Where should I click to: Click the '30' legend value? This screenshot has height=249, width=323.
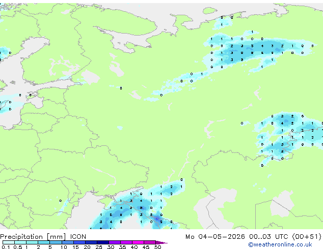coord(111,247)
